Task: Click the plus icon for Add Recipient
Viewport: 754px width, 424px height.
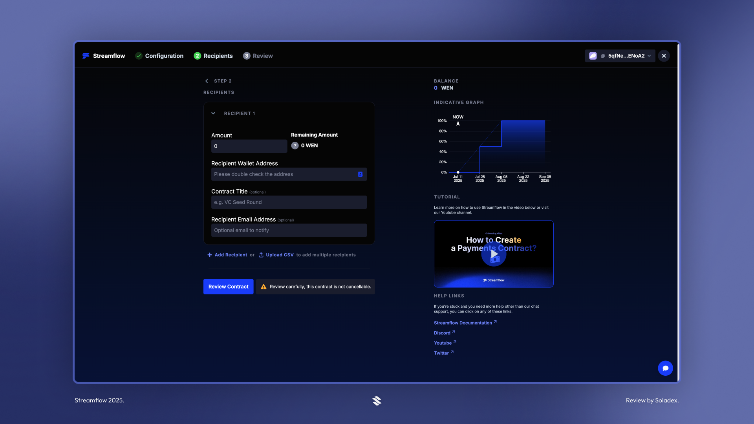Action: click(209, 255)
